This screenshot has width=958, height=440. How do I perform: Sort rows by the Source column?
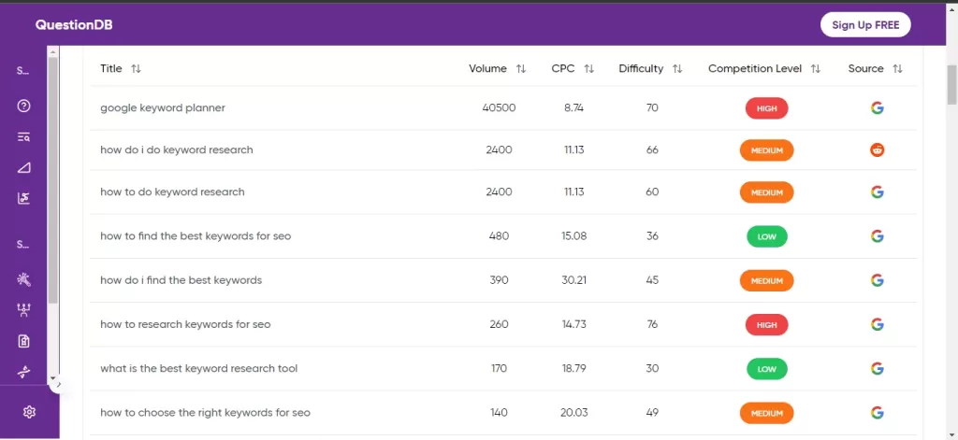pyautogui.click(x=897, y=69)
